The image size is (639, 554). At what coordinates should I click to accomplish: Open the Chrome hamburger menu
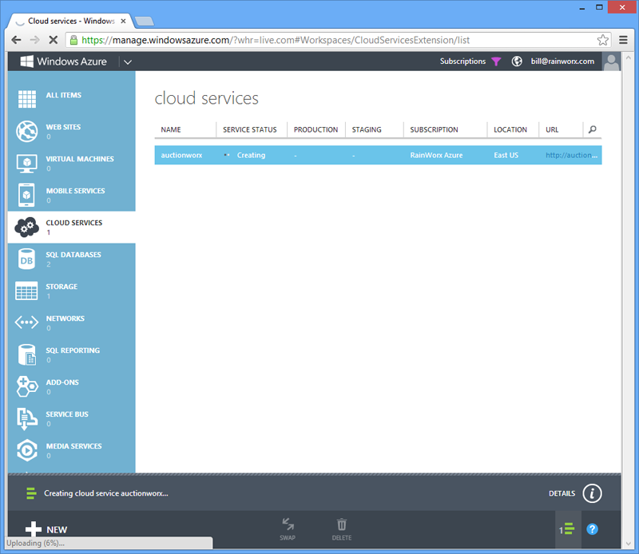click(x=623, y=40)
